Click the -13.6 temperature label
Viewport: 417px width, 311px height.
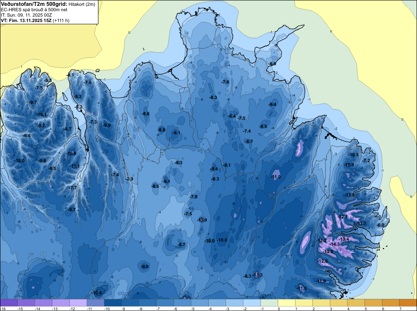click(x=328, y=252)
